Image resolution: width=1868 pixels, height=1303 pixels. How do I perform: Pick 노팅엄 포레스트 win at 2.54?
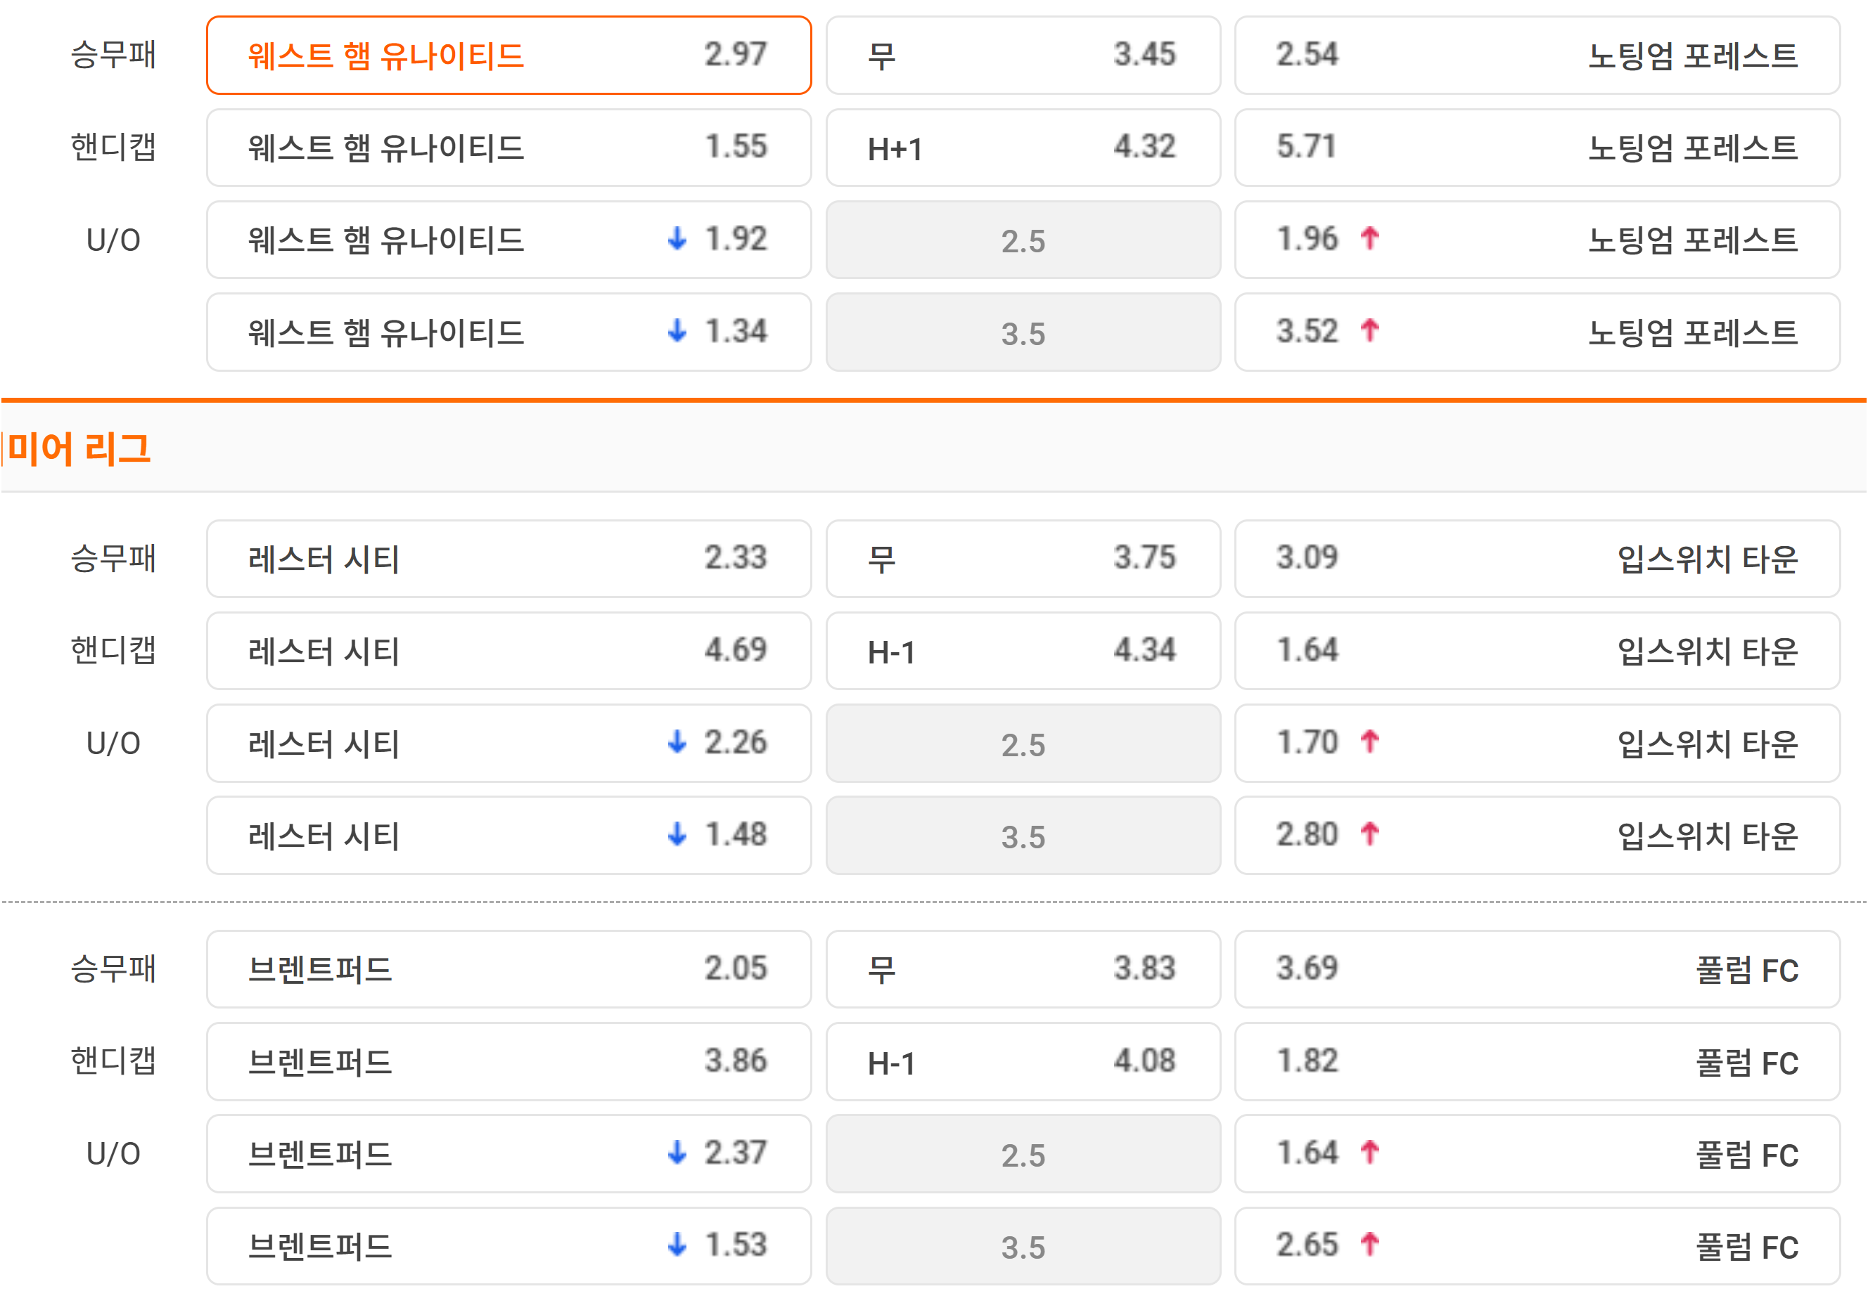[x=1537, y=56]
